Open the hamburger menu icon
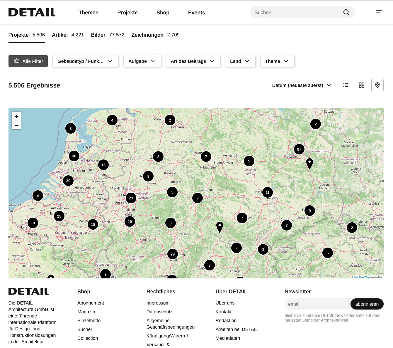Image resolution: width=393 pixels, height=348 pixels. (x=379, y=12)
